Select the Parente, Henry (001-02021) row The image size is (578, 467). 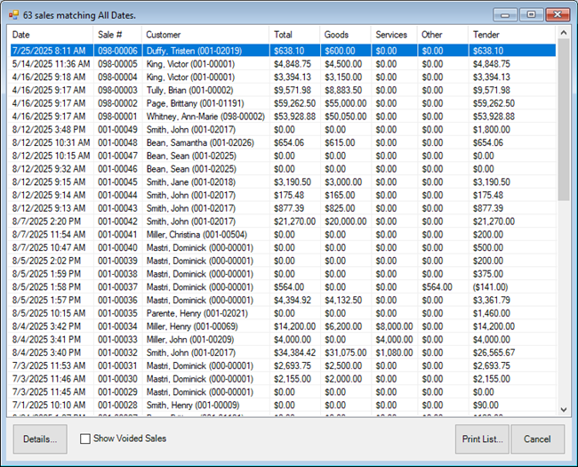click(283, 313)
